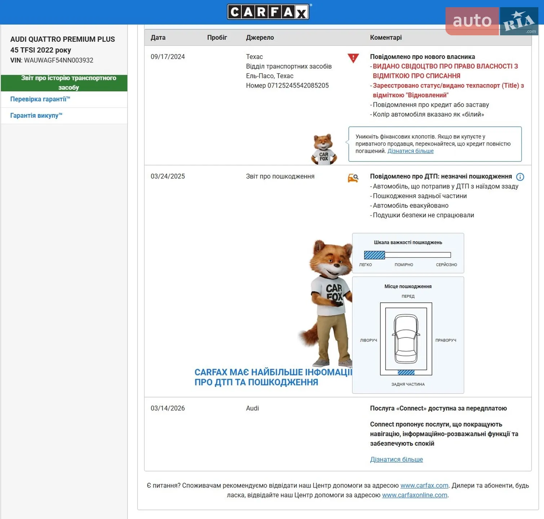Click the 'Audi' source entry
Viewport: 544px width, 519px height.
(x=252, y=408)
